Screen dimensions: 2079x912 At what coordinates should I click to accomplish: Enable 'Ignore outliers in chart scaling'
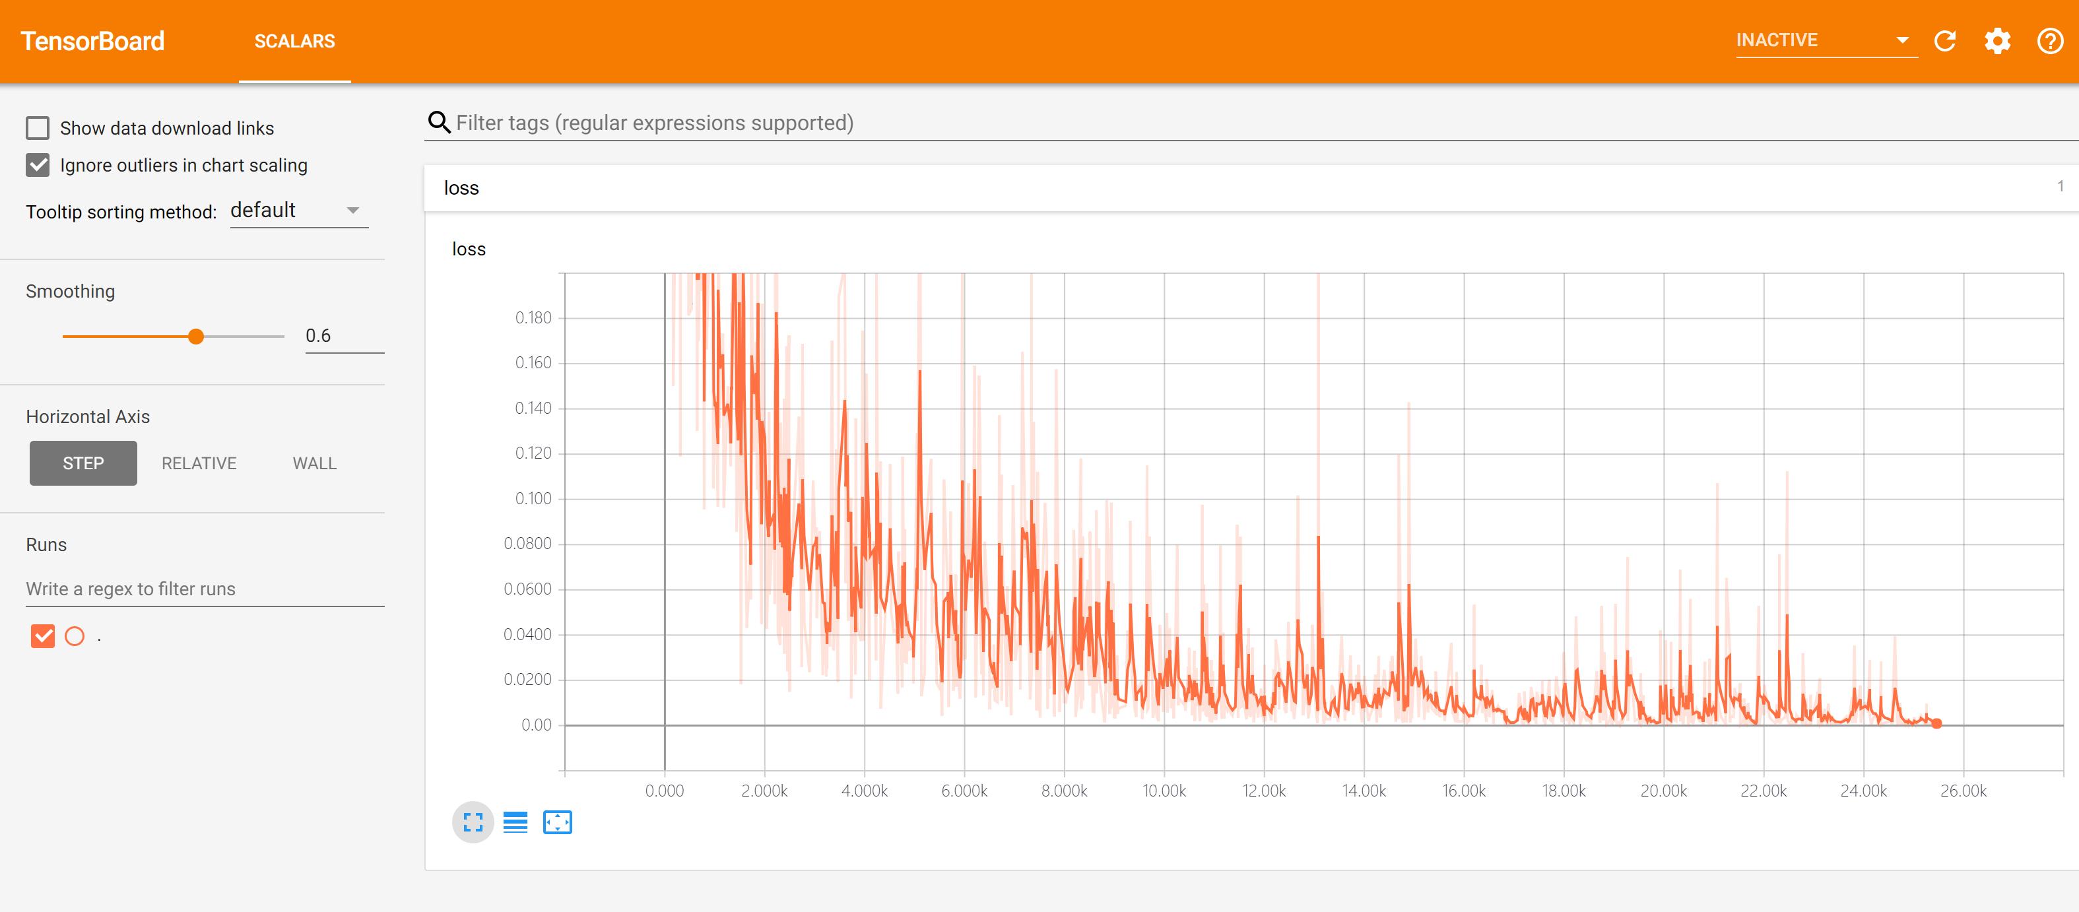(x=38, y=164)
